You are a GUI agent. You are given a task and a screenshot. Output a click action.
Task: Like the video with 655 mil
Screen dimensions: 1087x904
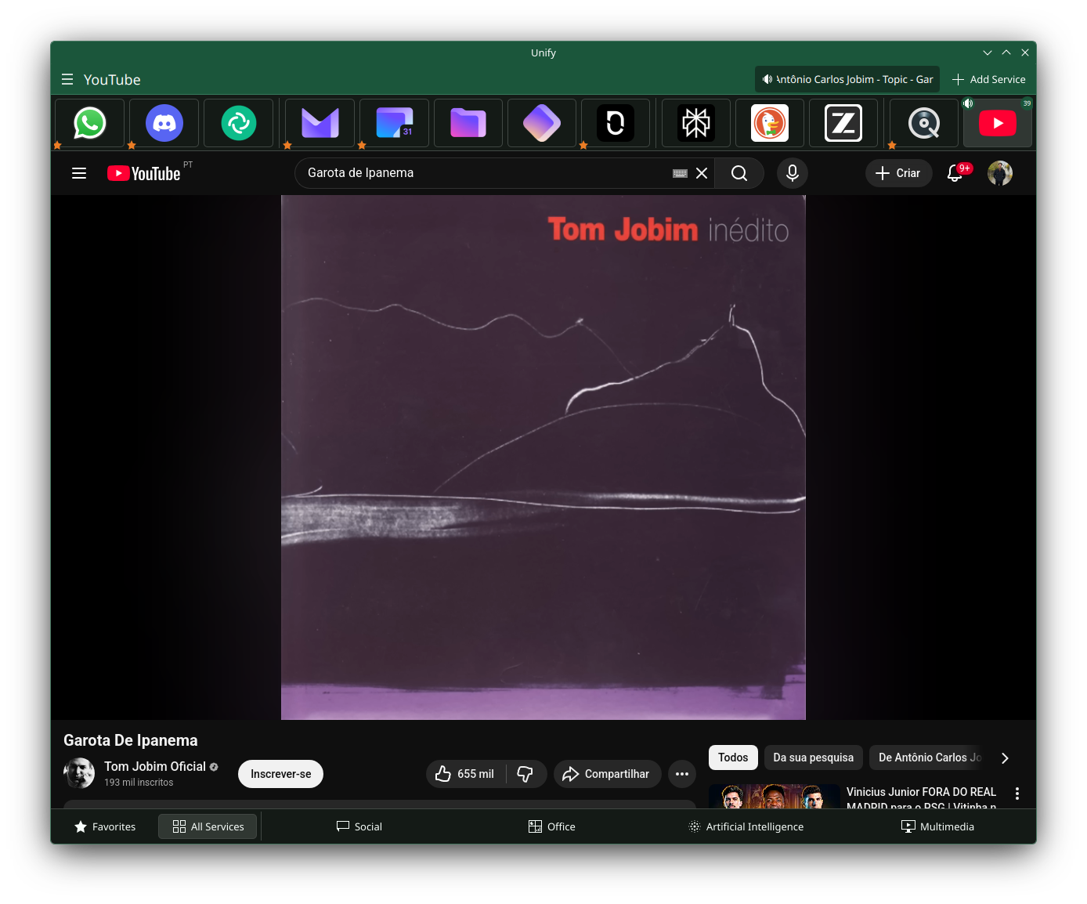click(465, 774)
